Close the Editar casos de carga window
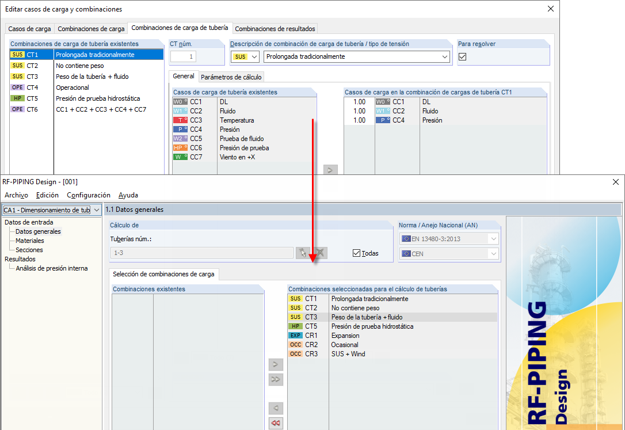Screen dimensions: 625x430 (550, 9)
